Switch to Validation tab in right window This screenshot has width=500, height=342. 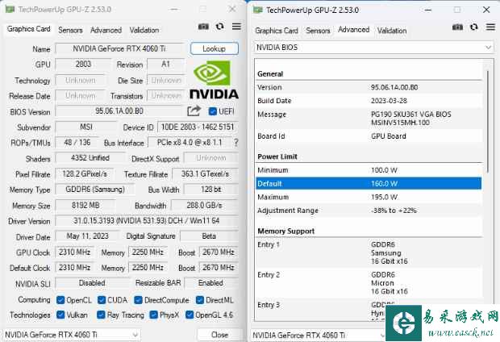pyautogui.click(x=392, y=31)
